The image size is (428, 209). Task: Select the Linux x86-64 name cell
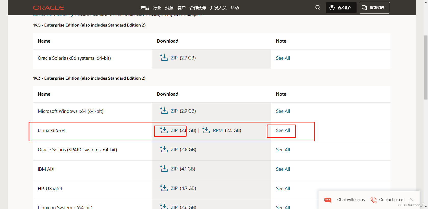(x=93, y=132)
